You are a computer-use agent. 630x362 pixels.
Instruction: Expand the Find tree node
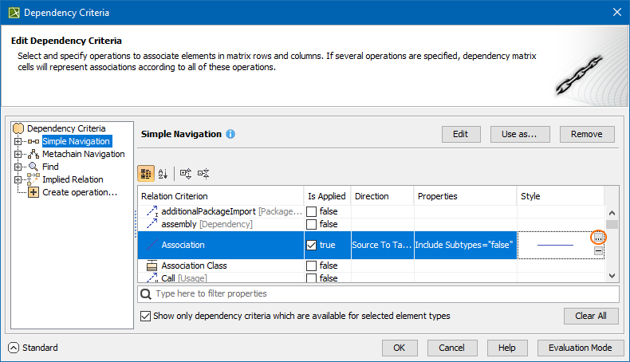[18, 167]
